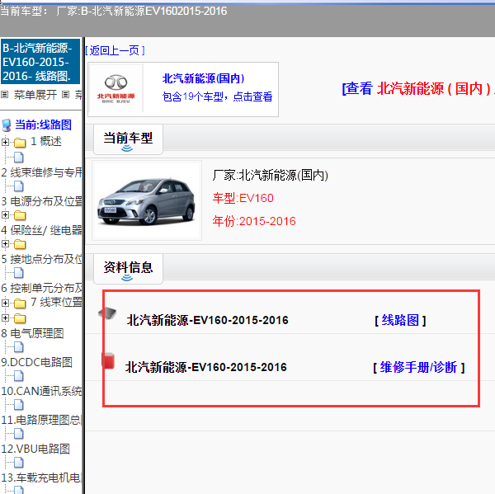Open the [ 维修手册/诊断 ] link
This screenshot has width=495, height=494.
tap(418, 368)
